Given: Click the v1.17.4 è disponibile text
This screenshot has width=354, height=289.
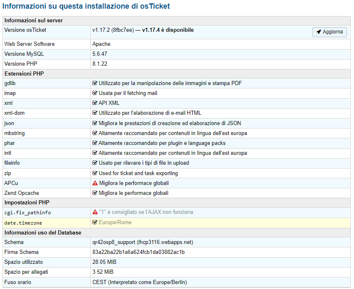Looking at the screenshot, I should tap(168, 30).
